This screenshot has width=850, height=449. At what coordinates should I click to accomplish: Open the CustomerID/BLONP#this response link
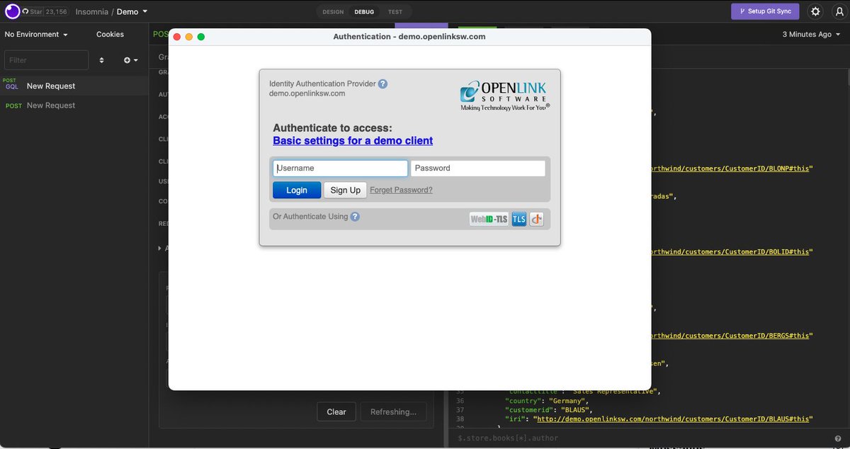(732, 168)
